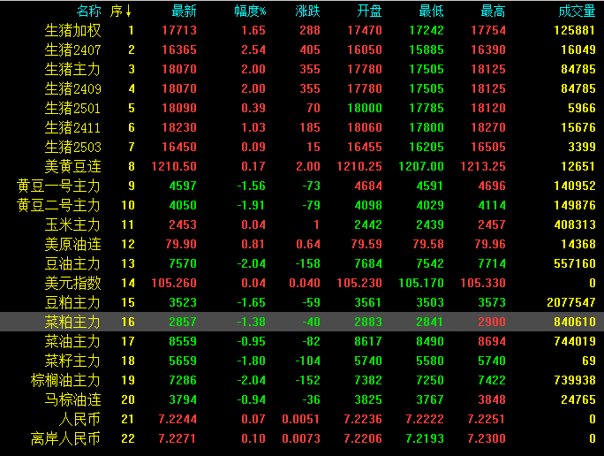Sort by the 开盘 column header
Viewport: 604px width, 456px height.
[369, 11]
